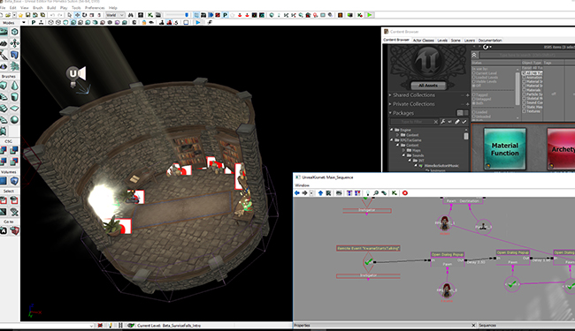This screenshot has width=575, height=331.
Task: Click the red stop icon in Kismet toolbar
Action: [405, 193]
